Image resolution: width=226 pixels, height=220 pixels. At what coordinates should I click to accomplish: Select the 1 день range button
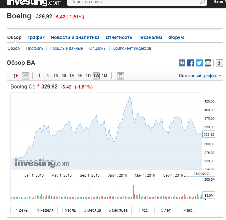(x=22, y=210)
